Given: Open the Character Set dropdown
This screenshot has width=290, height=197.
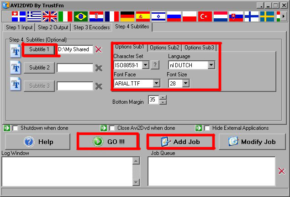Looking at the screenshot, I should pos(146,65).
